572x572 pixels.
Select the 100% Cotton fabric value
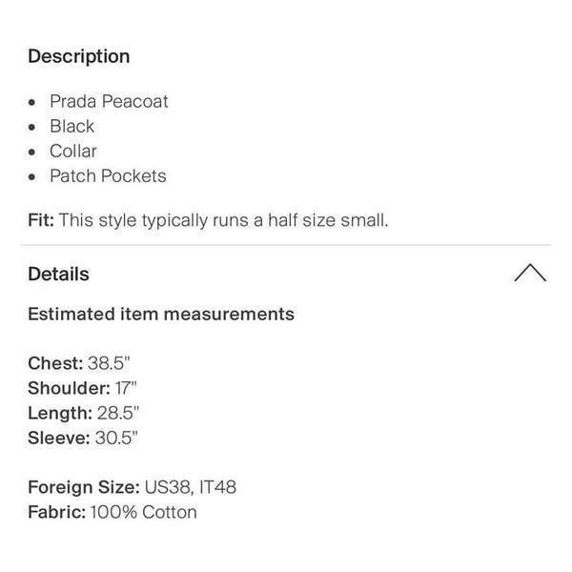tap(144, 512)
